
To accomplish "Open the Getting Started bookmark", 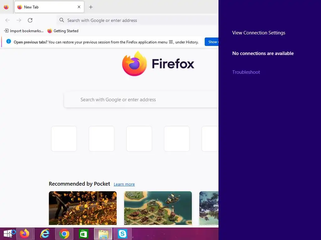I will [63, 31].
